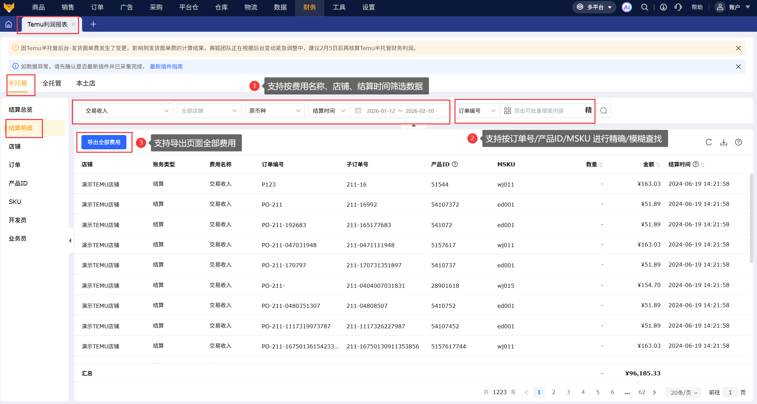
Task: Open the 财务 menu in top navigation
Action: [309, 7]
